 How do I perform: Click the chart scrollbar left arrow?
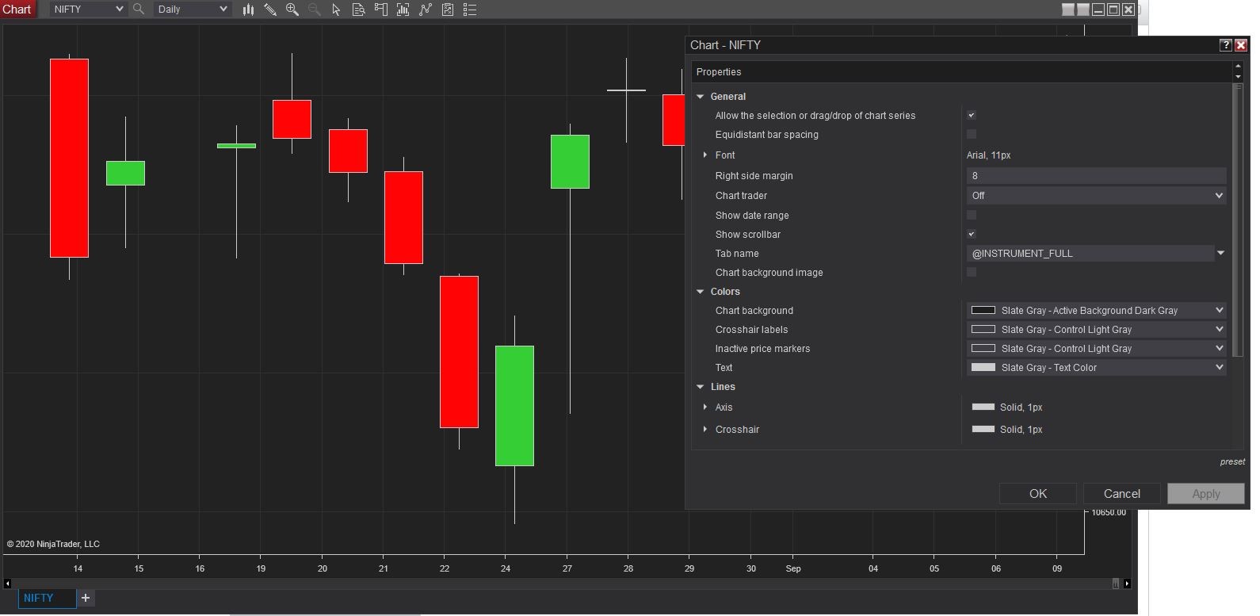(7, 583)
